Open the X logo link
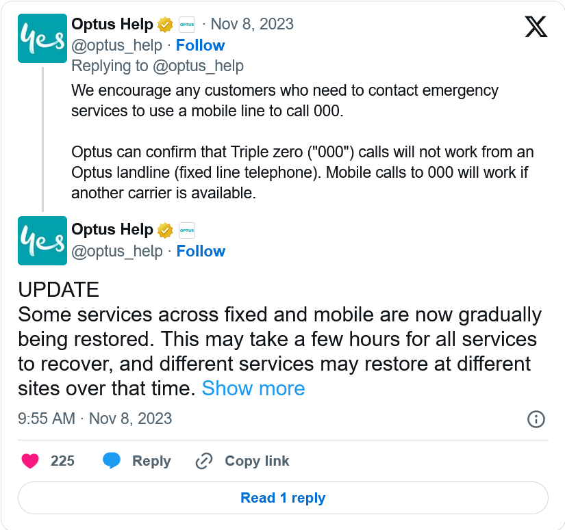 [536, 27]
